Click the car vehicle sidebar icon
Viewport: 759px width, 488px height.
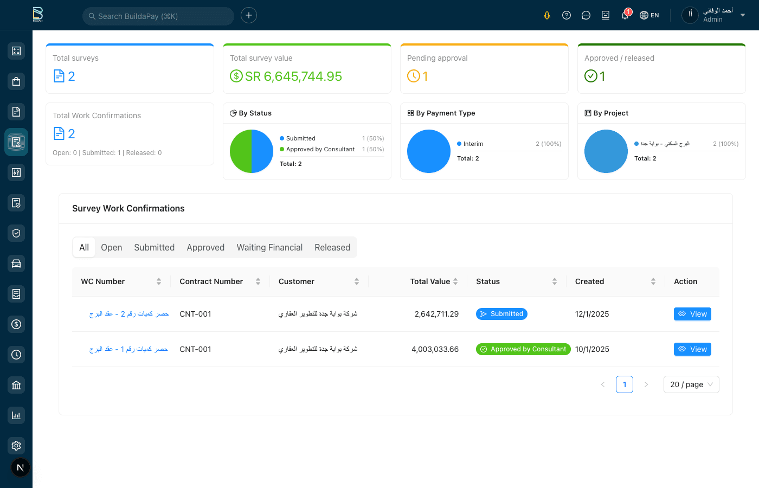(x=16, y=264)
